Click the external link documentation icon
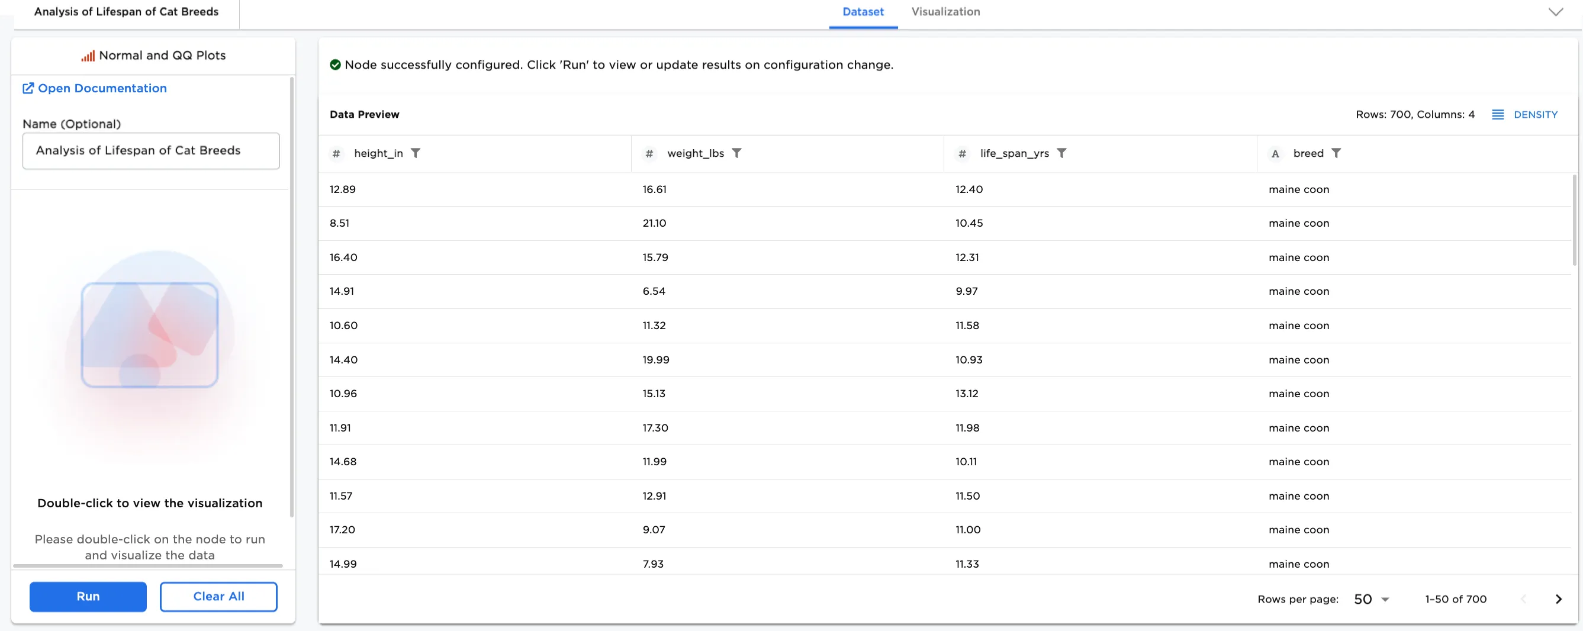This screenshot has width=1583, height=631. click(x=28, y=88)
